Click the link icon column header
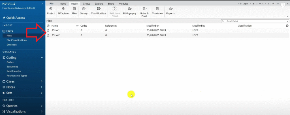The image size is (290, 115). (77, 26)
